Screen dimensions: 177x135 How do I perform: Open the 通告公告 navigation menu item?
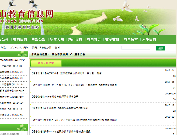point(38,39)
